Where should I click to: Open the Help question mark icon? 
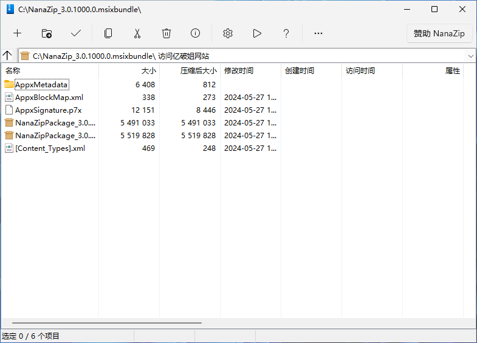coord(286,33)
